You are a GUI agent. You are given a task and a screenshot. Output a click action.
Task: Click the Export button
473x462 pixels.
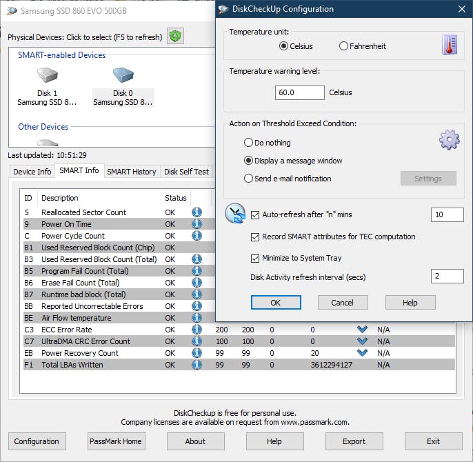[x=354, y=441]
